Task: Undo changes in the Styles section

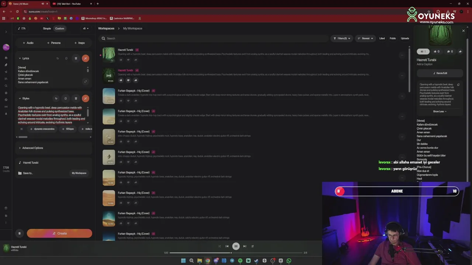Action: 56,98
